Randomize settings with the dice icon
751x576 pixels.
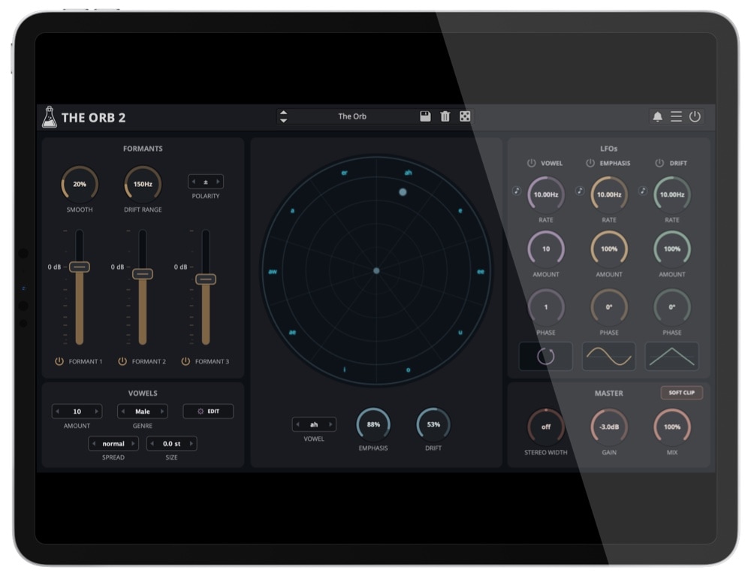465,116
